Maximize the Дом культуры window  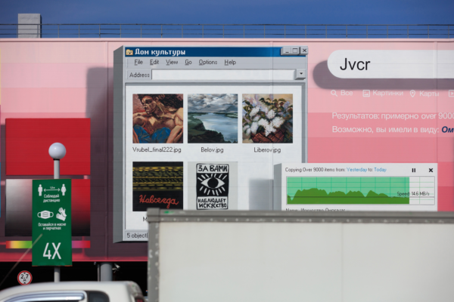294,51
